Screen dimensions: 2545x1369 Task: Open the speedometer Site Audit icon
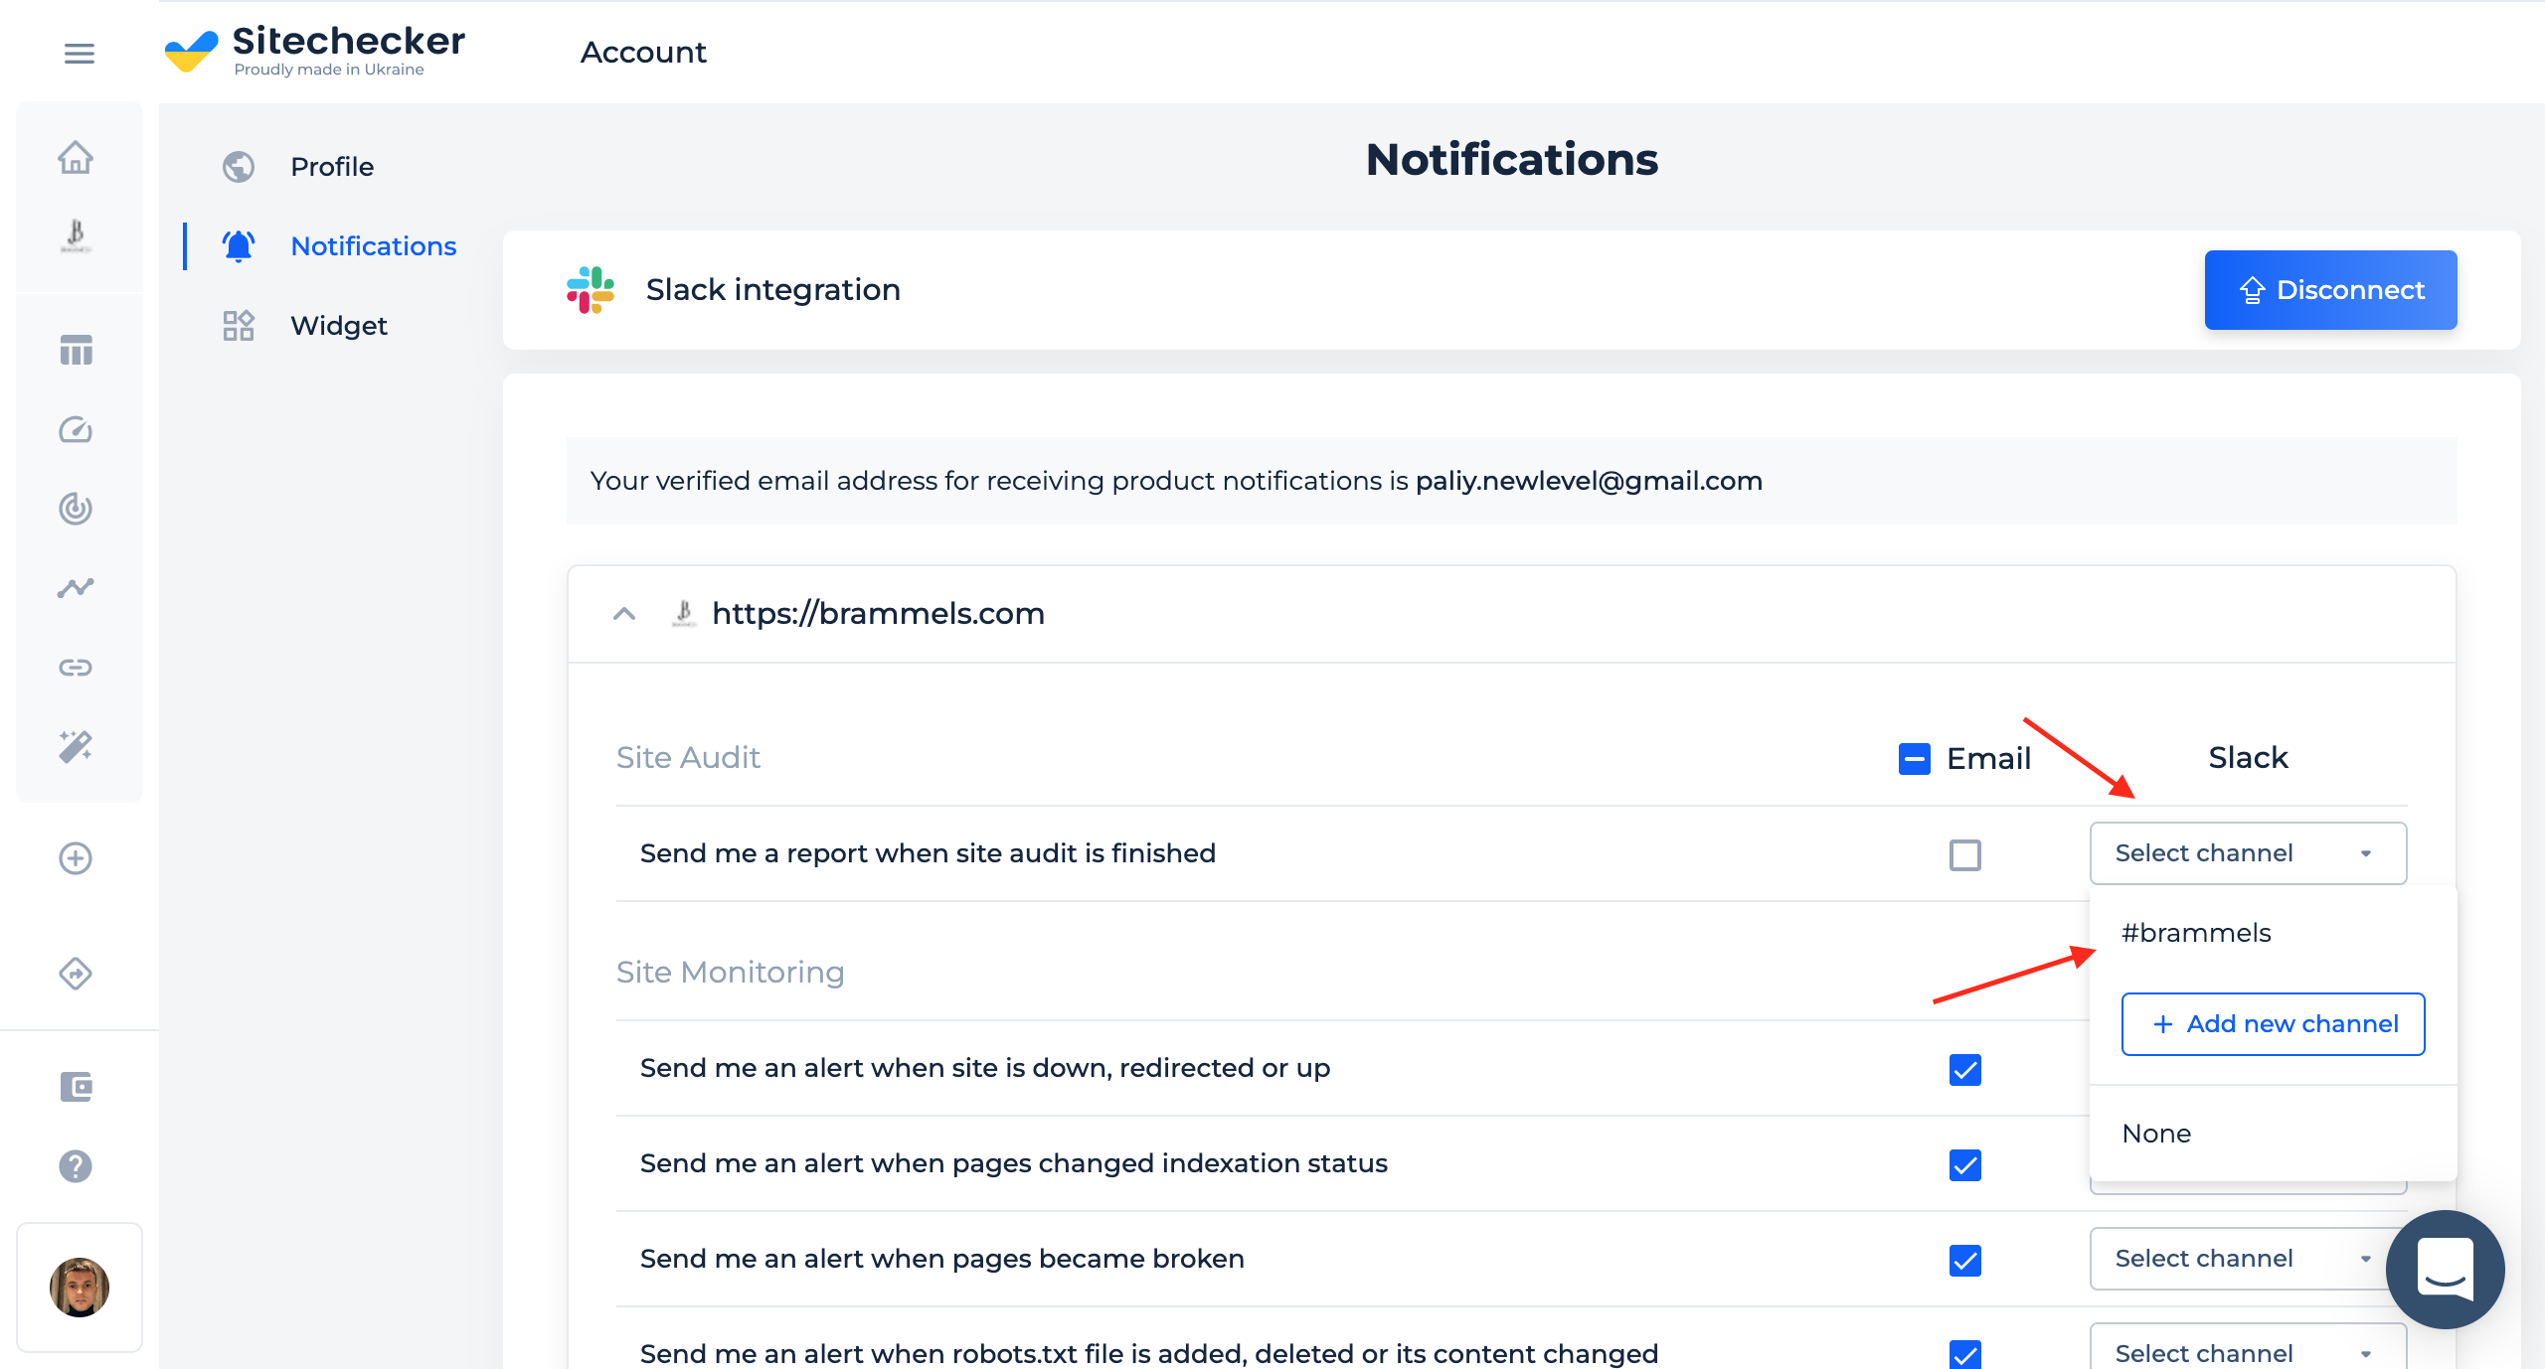tap(76, 429)
